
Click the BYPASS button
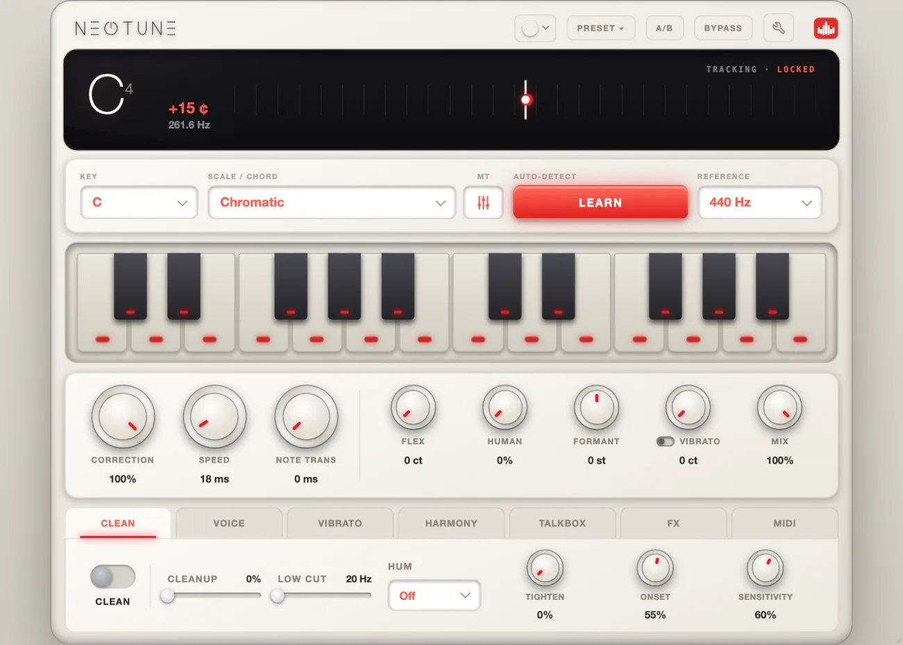tap(723, 28)
